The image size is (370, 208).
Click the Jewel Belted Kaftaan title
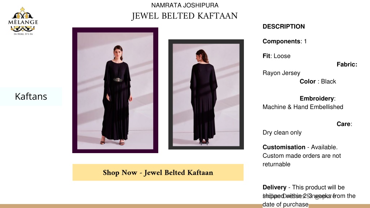point(185,16)
